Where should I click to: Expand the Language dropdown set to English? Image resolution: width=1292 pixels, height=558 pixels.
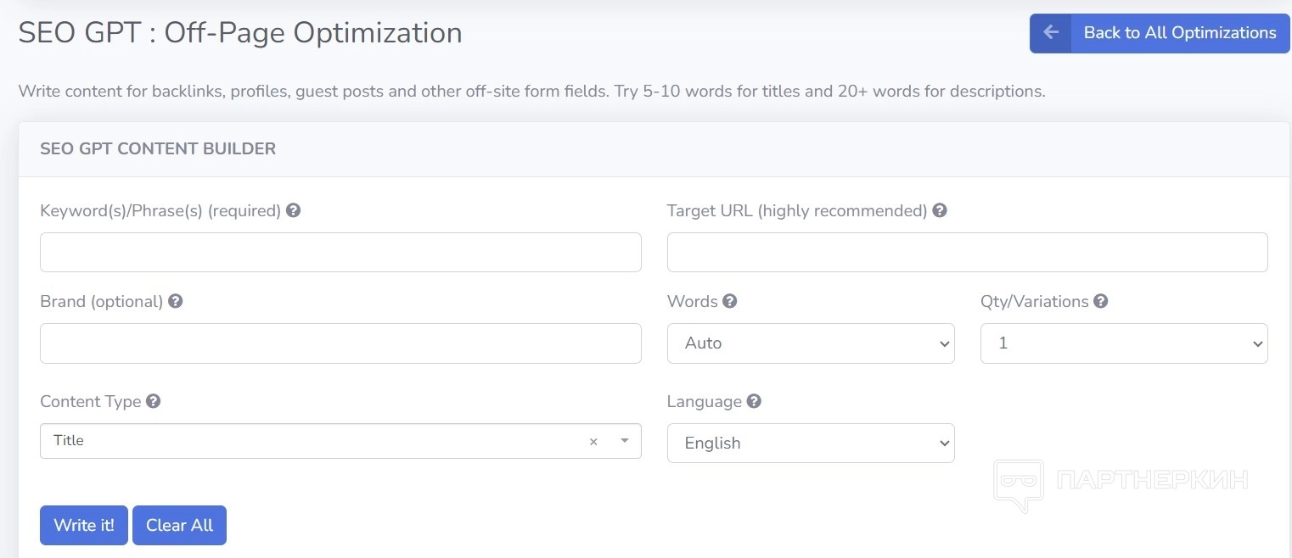click(810, 443)
